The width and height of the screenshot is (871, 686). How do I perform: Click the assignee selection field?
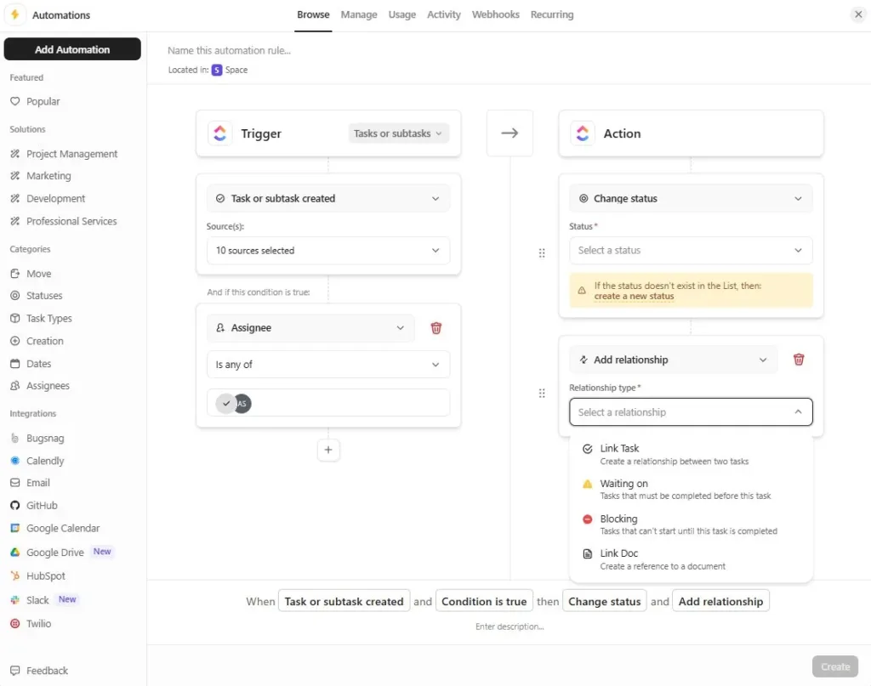328,404
